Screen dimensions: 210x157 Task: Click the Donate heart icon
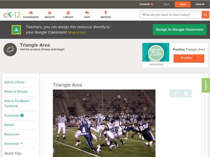pyautogui.click(x=152, y=4)
